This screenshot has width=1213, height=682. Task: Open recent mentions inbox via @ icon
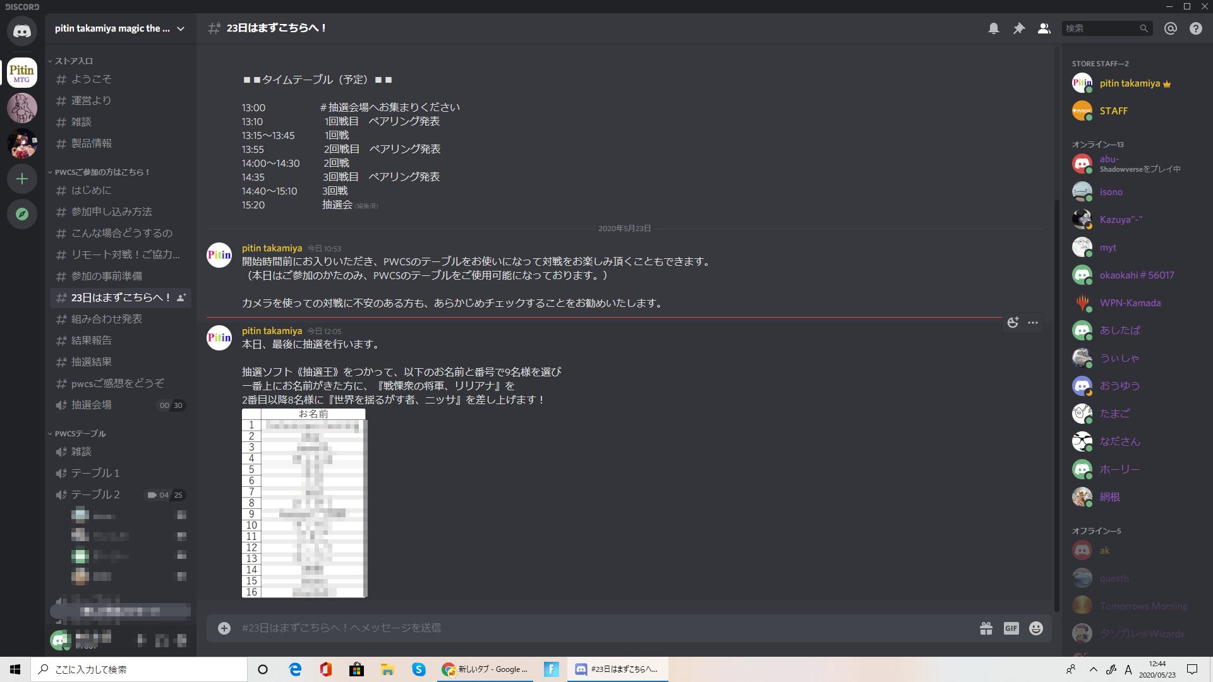pyautogui.click(x=1170, y=28)
